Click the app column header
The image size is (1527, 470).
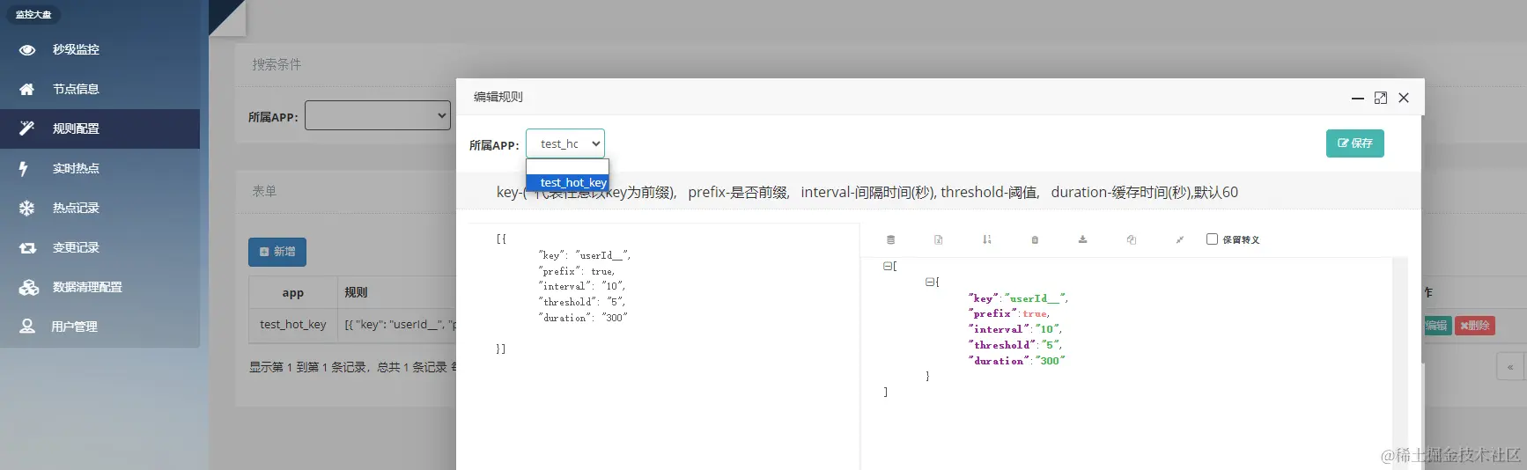click(x=293, y=292)
